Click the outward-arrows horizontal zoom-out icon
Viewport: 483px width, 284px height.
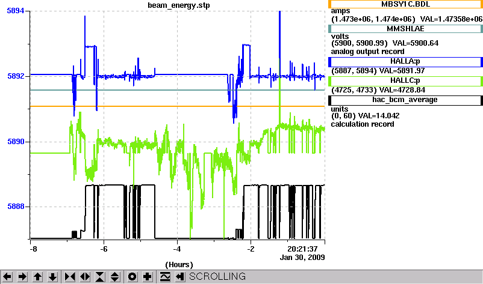[x=85, y=277]
